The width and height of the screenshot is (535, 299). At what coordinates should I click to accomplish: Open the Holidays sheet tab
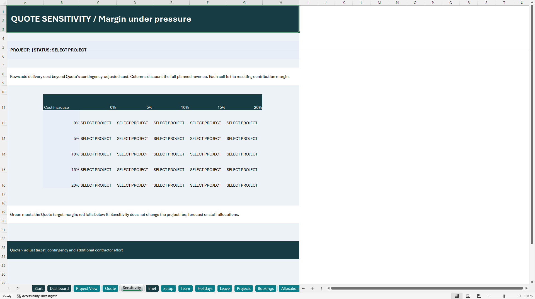pyautogui.click(x=205, y=288)
